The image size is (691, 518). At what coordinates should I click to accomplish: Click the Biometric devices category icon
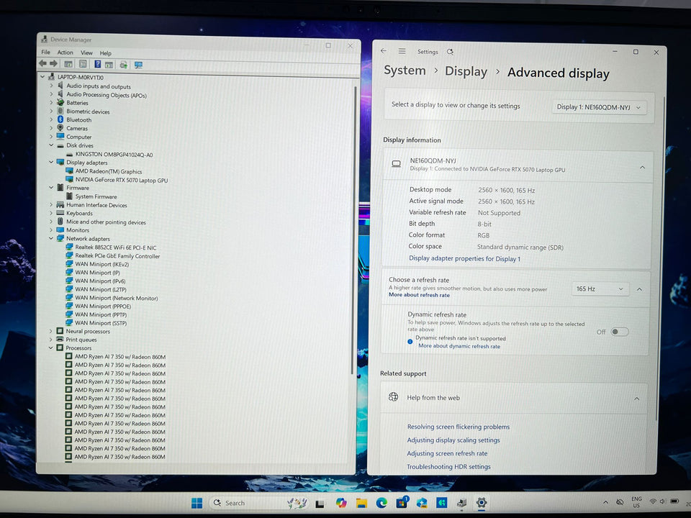pyautogui.click(x=60, y=111)
